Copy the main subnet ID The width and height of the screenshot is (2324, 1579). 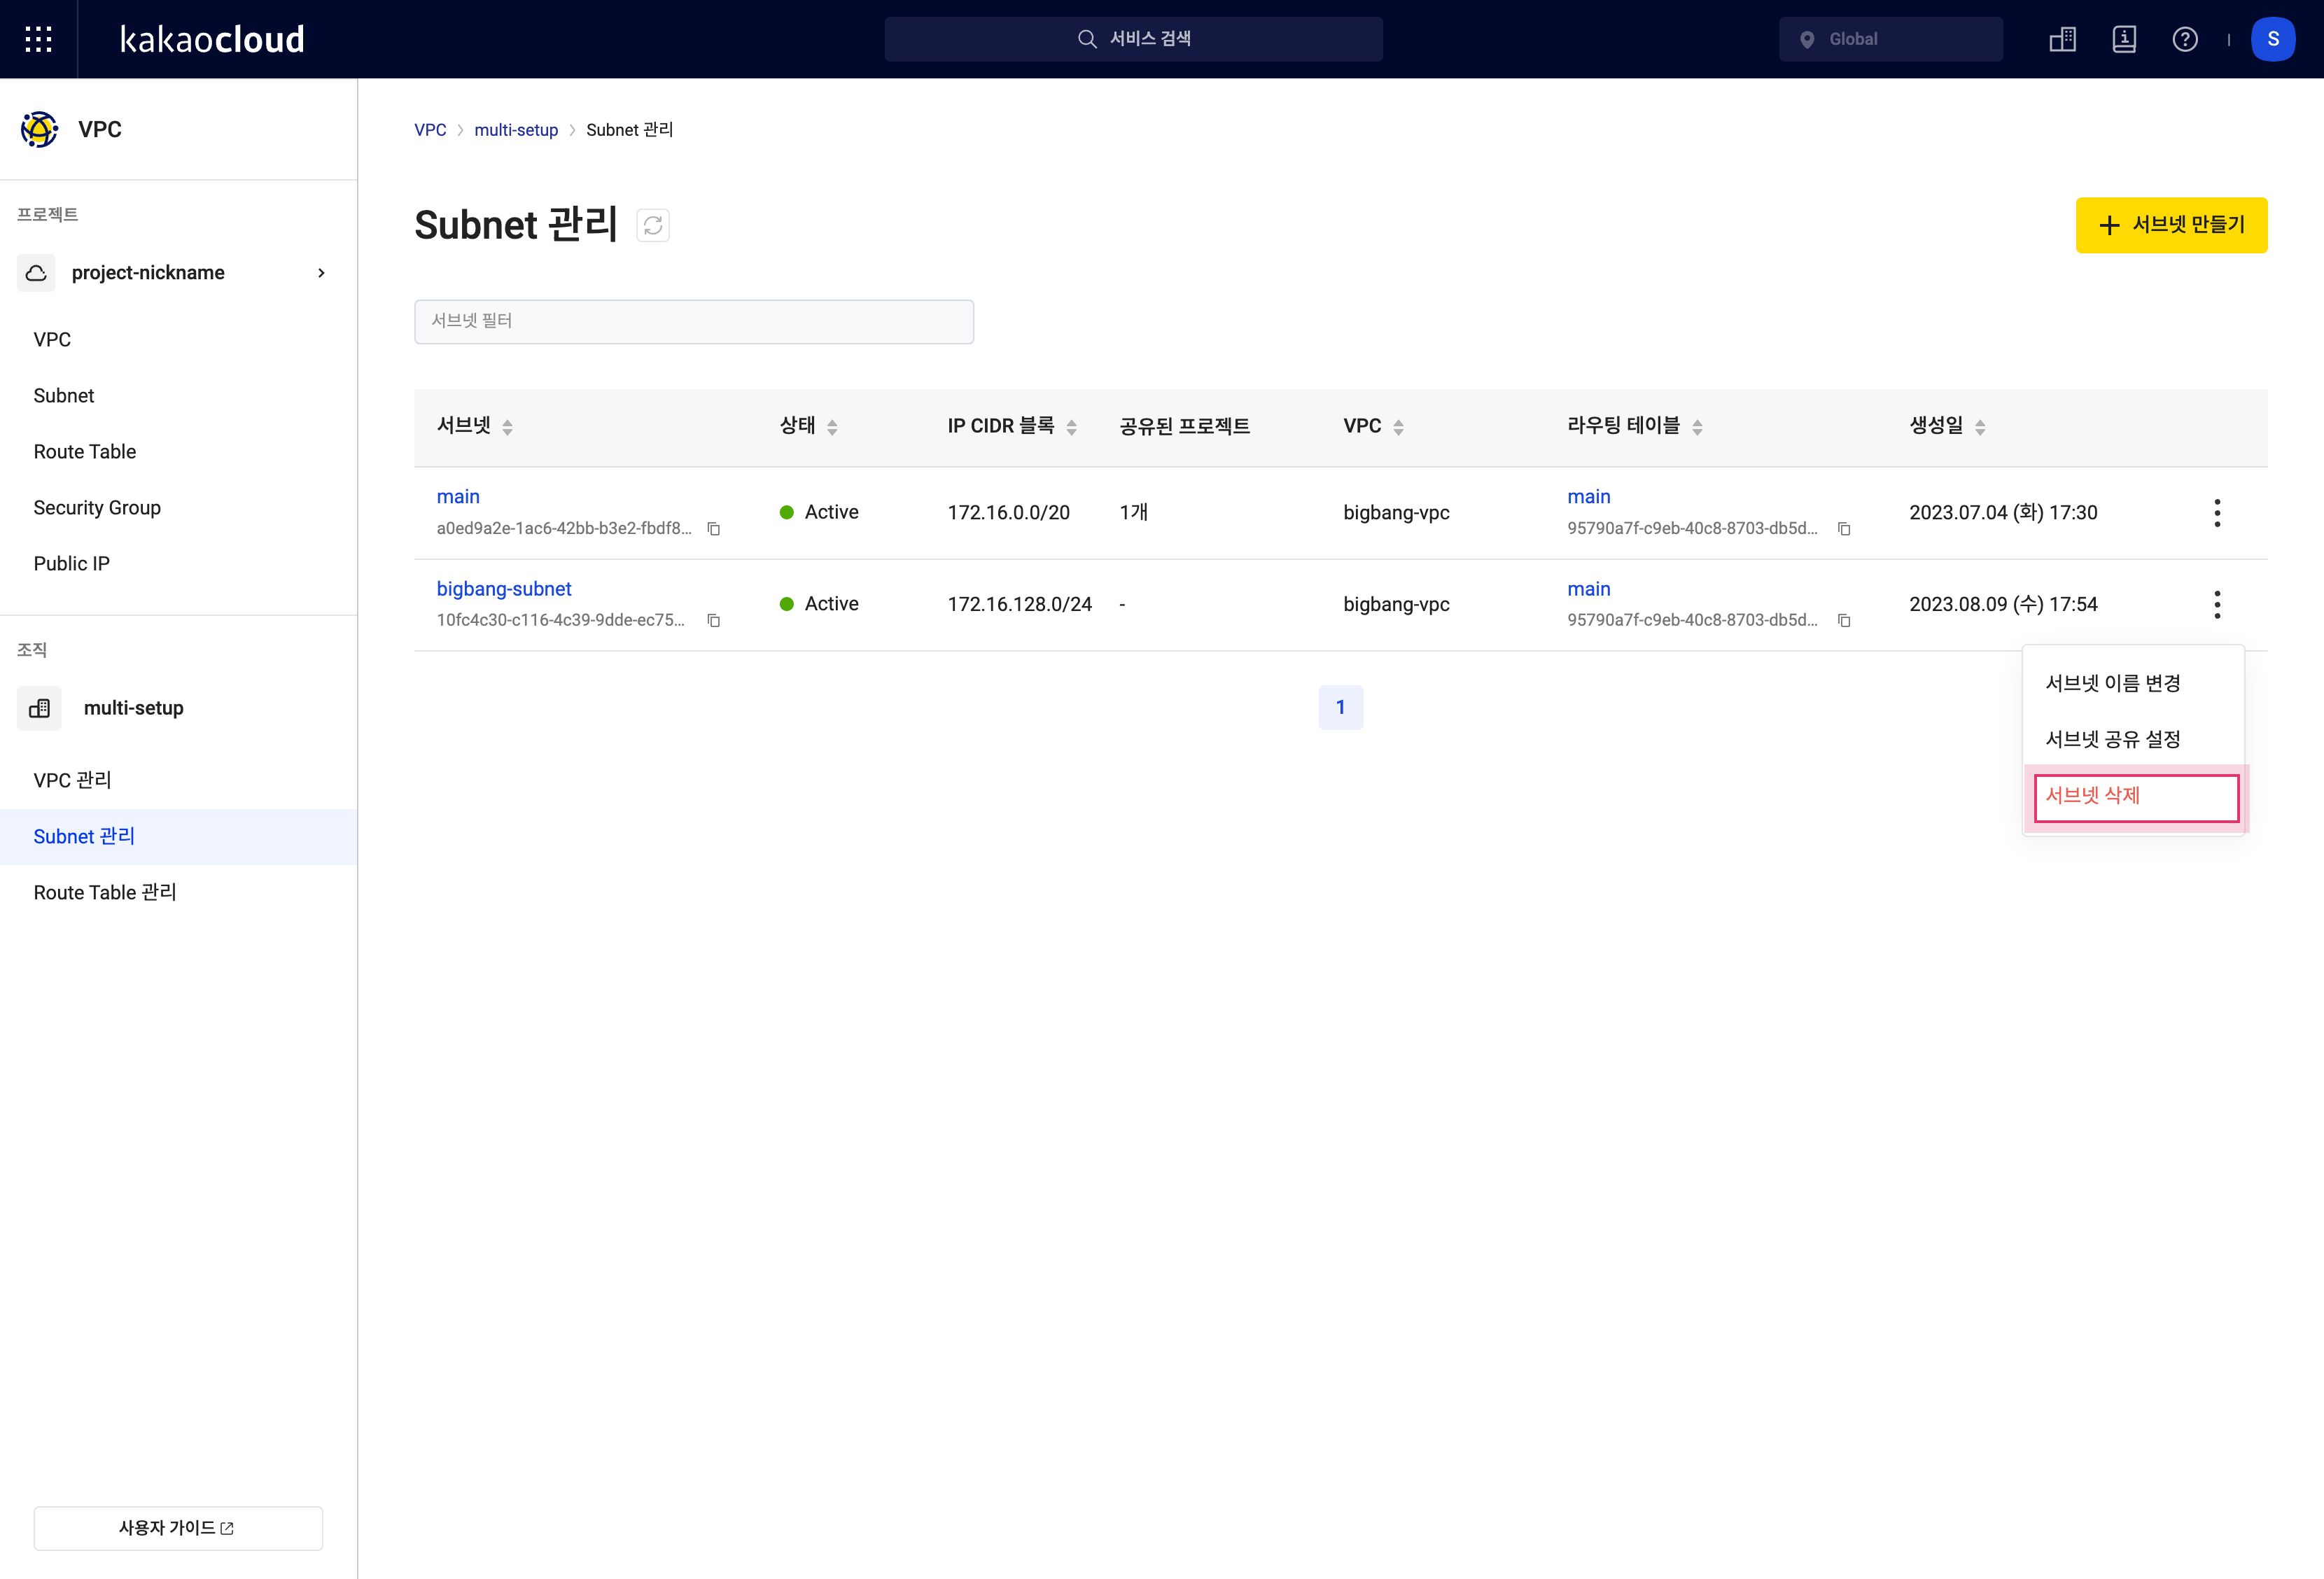coord(714,529)
